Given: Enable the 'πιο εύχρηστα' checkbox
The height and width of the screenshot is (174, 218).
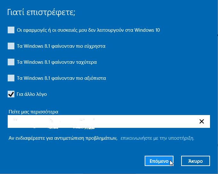Looking at the screenshot, I should 11,46.
